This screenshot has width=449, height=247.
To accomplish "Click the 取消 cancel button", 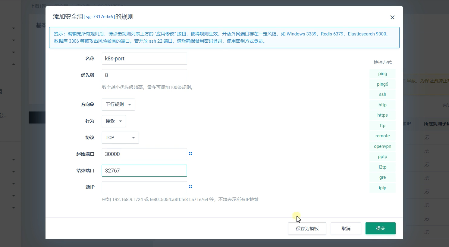I will click(346, 228).
